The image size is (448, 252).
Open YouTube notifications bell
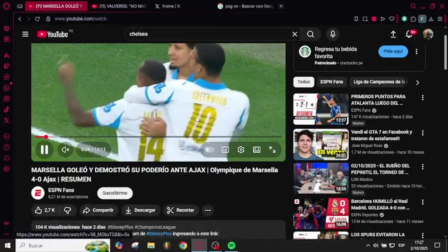coord(409,34)
